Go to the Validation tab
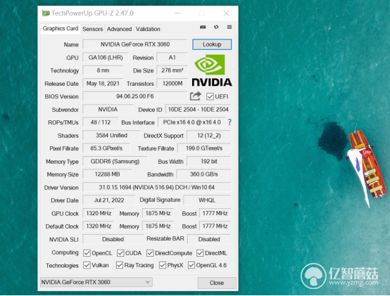Viewport: 390px width, 296px height. pyautogui.click(x=148, y=29)
